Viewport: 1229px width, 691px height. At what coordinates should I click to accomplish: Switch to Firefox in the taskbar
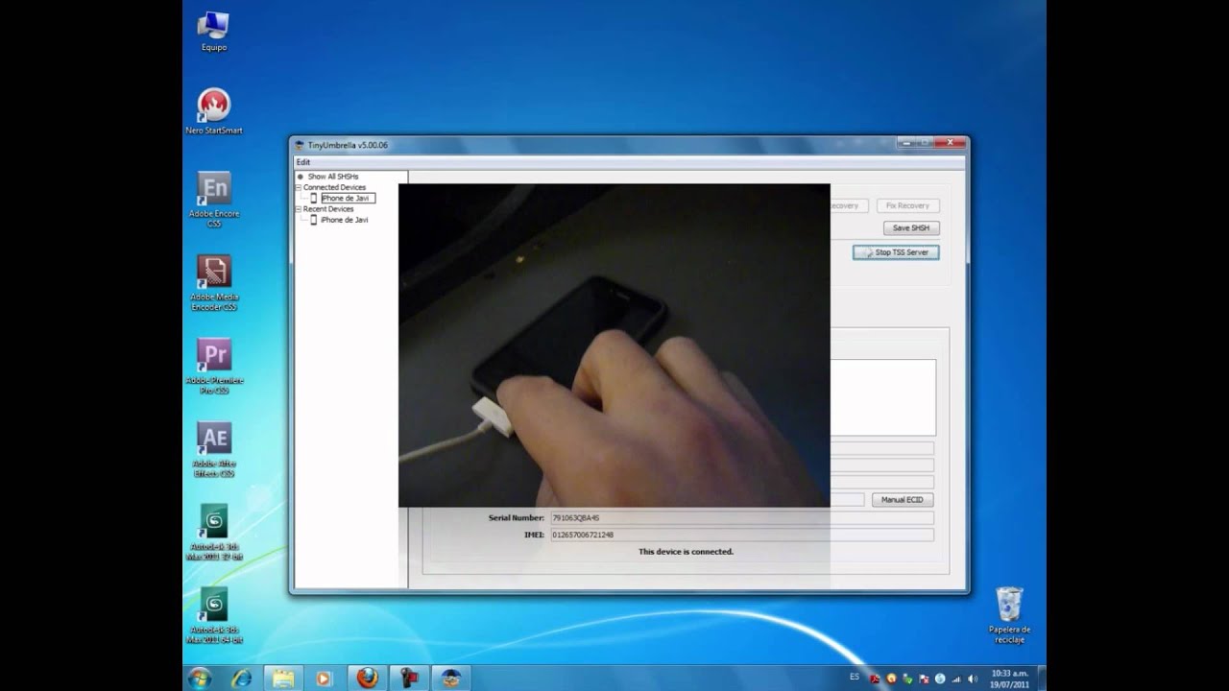pyautogui.click(x=367, y=678)
